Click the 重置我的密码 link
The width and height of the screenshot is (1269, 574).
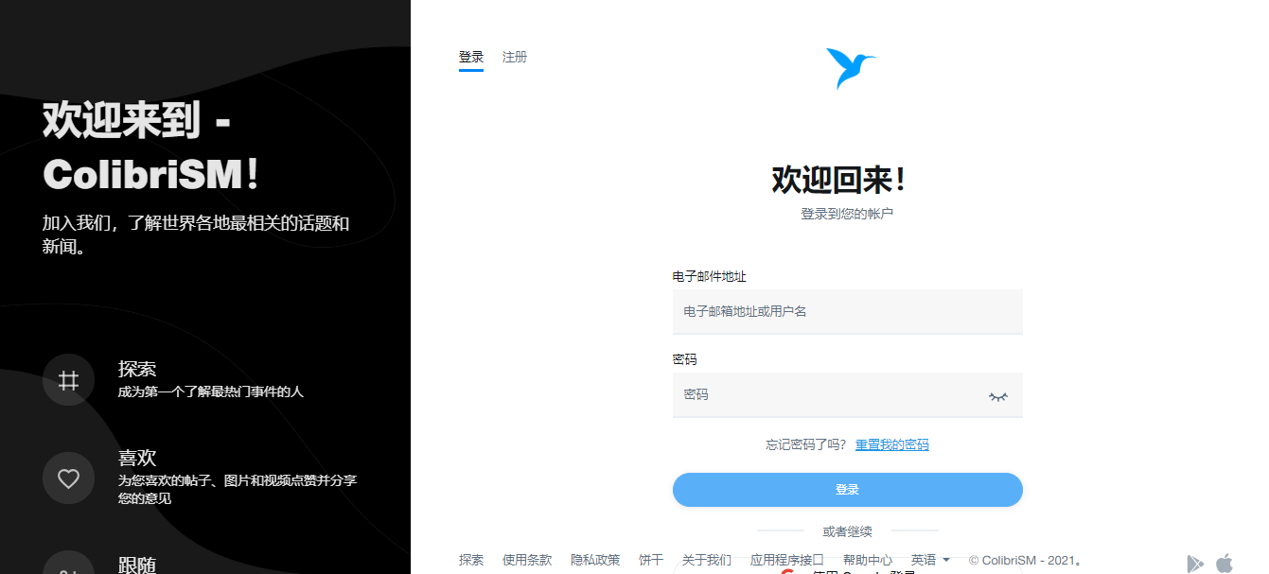(892, 444)
